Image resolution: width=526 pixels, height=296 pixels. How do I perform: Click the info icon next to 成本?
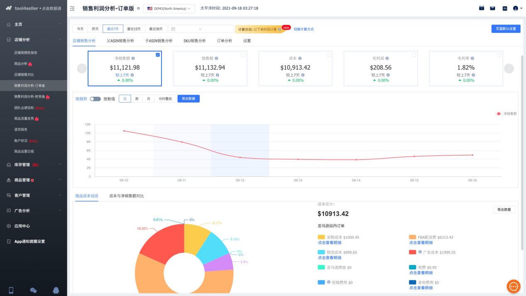300,59
